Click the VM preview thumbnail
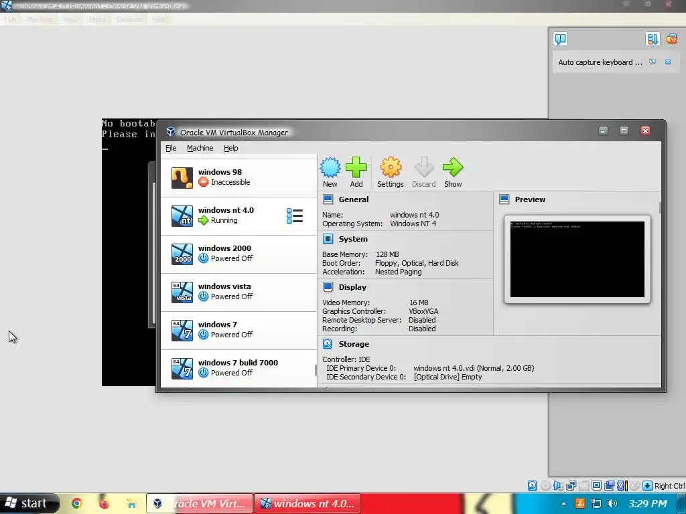686x514 pixels. pyautogui.click(x=577, y=259)
